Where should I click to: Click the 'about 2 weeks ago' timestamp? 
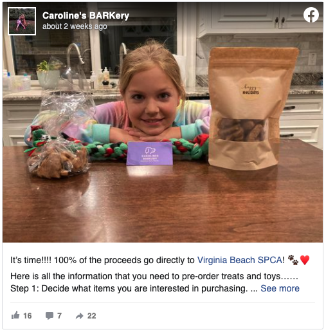75,26
